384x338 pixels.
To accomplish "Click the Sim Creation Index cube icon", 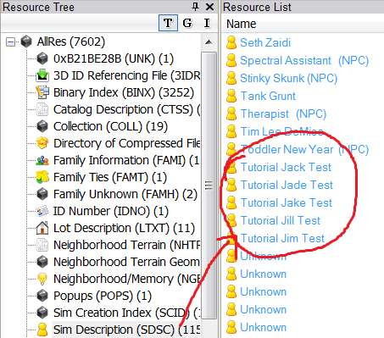I will [42, 313].
